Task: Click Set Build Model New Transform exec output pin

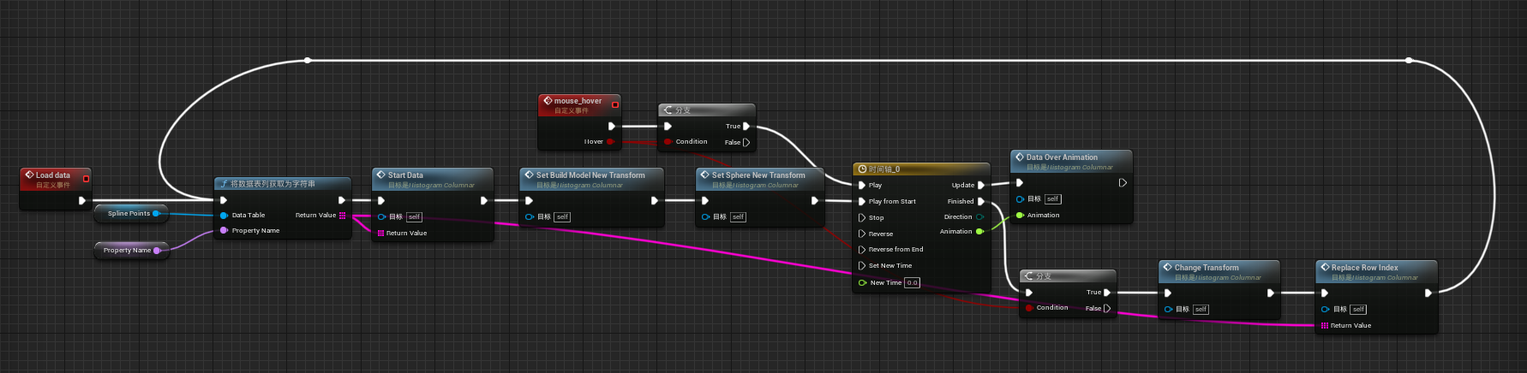Action: coord(654,200)
